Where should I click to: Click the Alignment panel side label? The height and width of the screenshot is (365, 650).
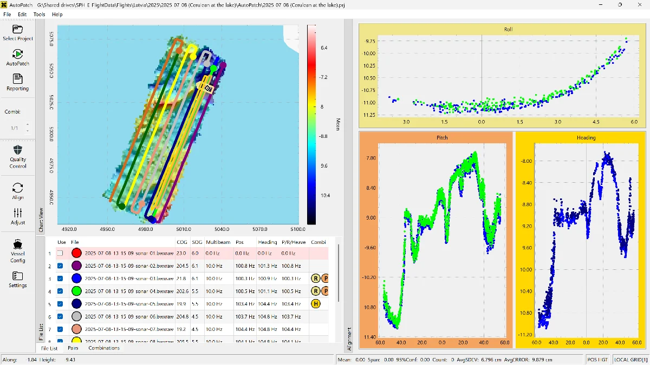[348, 339]
